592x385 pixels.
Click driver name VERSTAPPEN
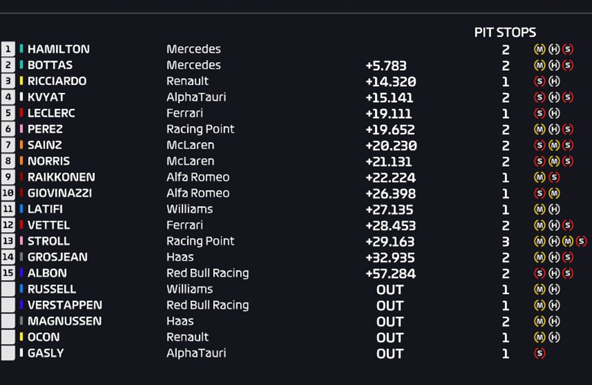coord(65,305)
